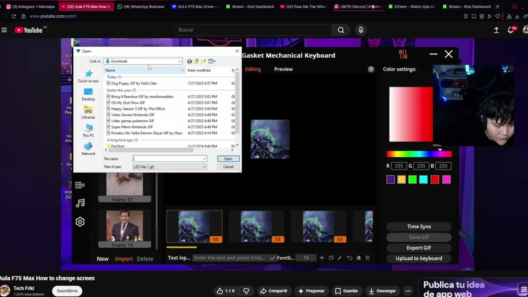
Task: Select the purple color swatch
Action: tap(391, 179)
